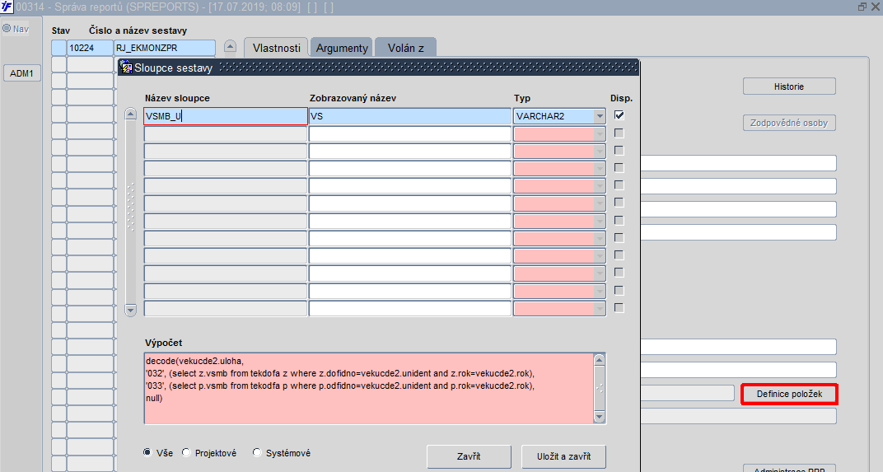The height and width of the screenshot is (472, 883).
Task: Click the Zodpovědné osoby button
Action: [x=789, y=123]
